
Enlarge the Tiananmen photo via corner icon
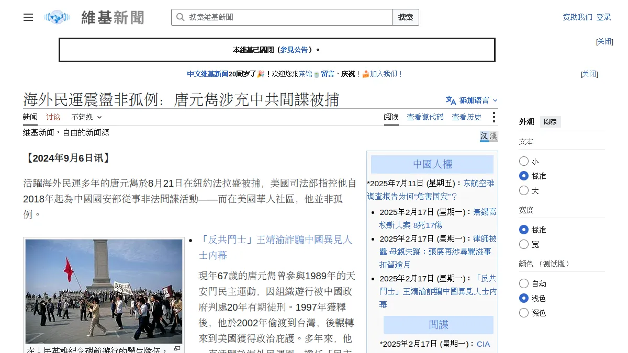177,349
